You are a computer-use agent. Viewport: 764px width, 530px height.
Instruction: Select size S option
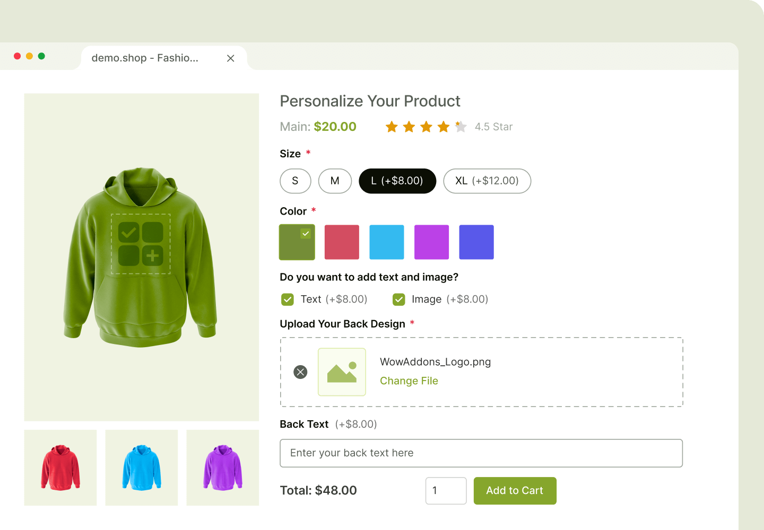[295, 181]
